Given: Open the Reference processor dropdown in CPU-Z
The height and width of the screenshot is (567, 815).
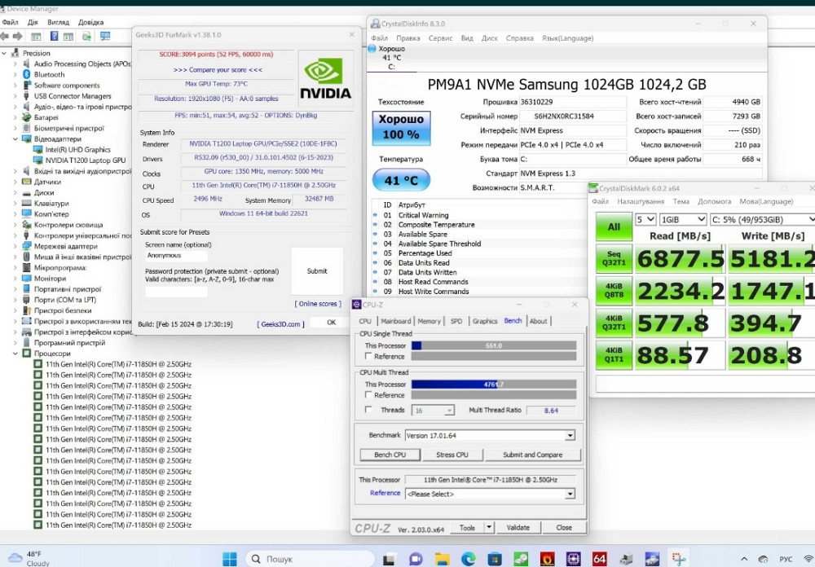Looking at the screenshot, I should [570, 494].
